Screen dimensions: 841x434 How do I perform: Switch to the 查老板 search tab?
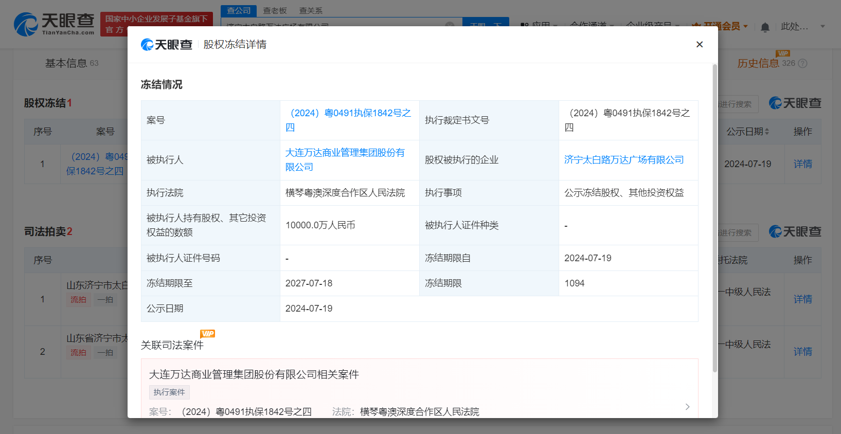click(275, 11)
